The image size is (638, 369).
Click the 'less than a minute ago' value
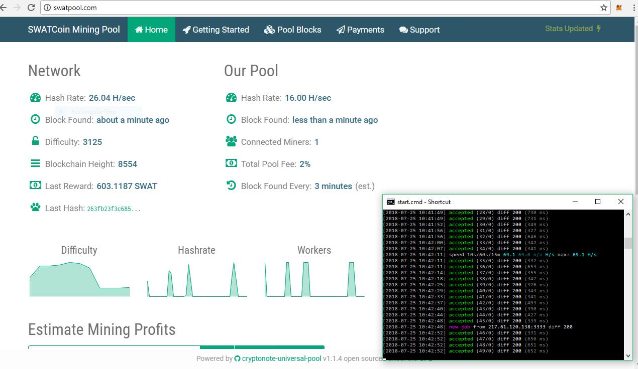point(335,120)
